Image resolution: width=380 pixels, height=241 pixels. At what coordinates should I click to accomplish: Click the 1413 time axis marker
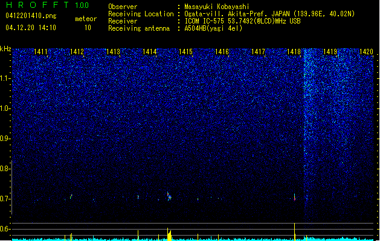tap(113, 51)
